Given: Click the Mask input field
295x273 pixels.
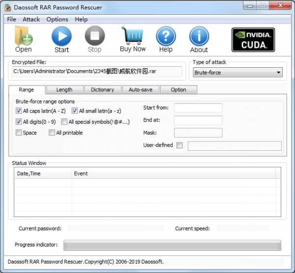Looking at the screenshot, I should (198, 133).
